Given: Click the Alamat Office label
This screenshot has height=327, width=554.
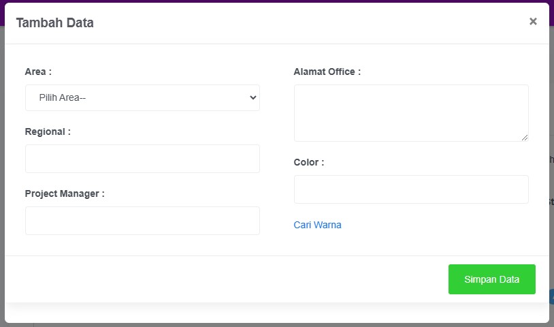Looking at the screenshot, I should [327, 72].
